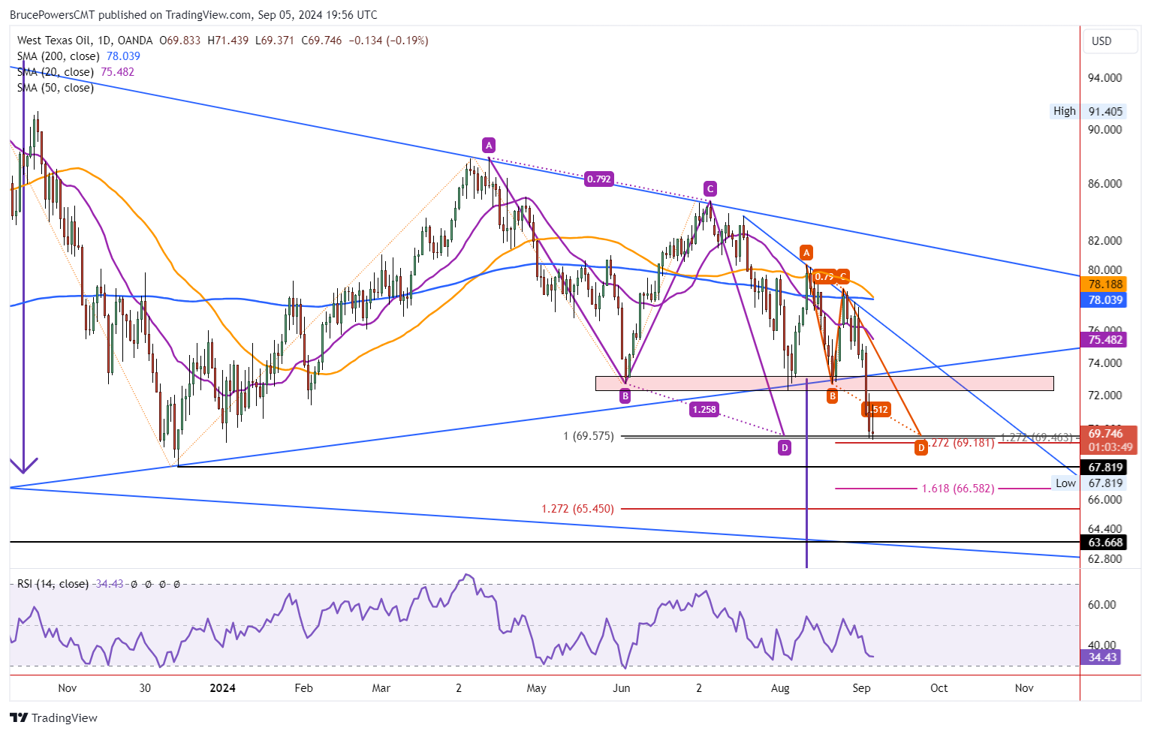
Task: Select the purple B pattern point label
Action: [625, 396]
